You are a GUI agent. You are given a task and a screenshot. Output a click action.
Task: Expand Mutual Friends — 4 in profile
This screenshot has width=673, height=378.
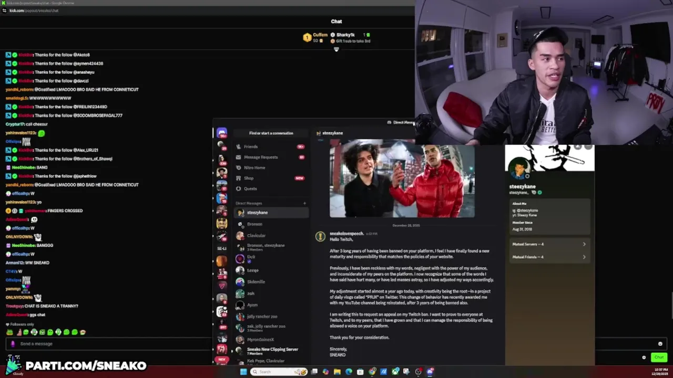tap(549, 257)
